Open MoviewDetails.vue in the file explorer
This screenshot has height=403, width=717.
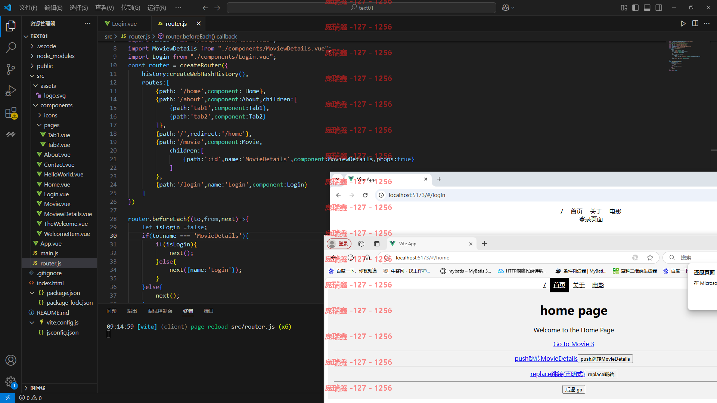click(68, 214)
